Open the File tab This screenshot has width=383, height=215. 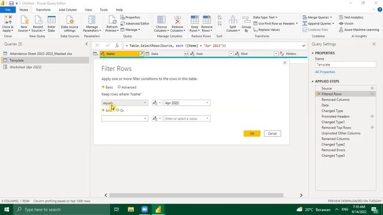pyautogui.click(x=8, y=10)
